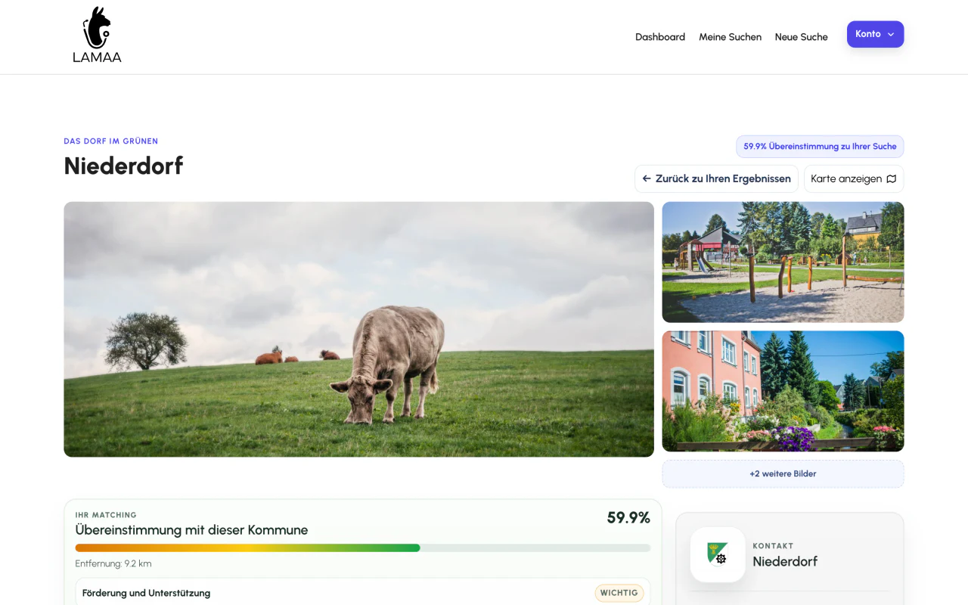This screenshot has height=605, width=968.
Task: Open Meine Suchen from the top navigation
Action: click(730, 37)
